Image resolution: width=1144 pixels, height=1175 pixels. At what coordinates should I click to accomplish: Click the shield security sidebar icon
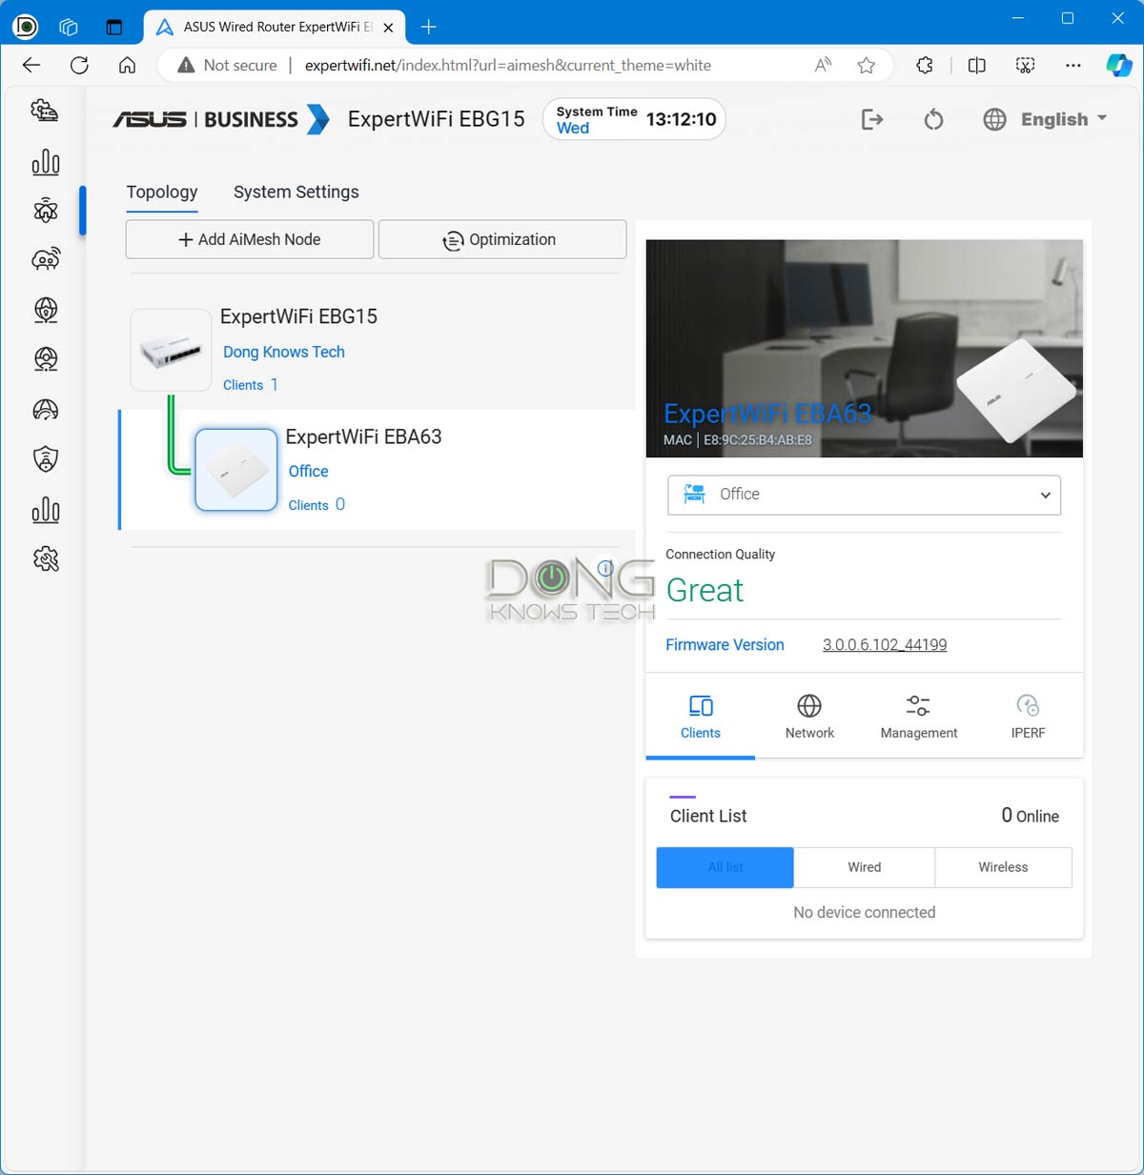46,459
